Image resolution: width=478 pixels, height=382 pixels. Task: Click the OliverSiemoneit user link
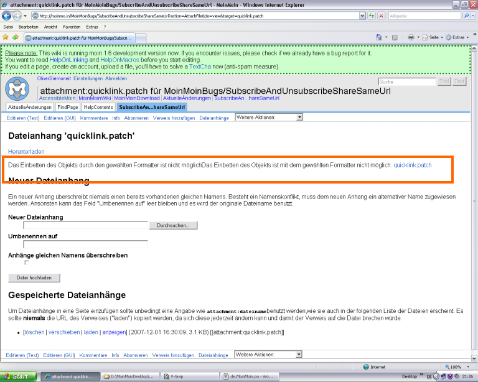pyautogui.click(x=54, y=78)
